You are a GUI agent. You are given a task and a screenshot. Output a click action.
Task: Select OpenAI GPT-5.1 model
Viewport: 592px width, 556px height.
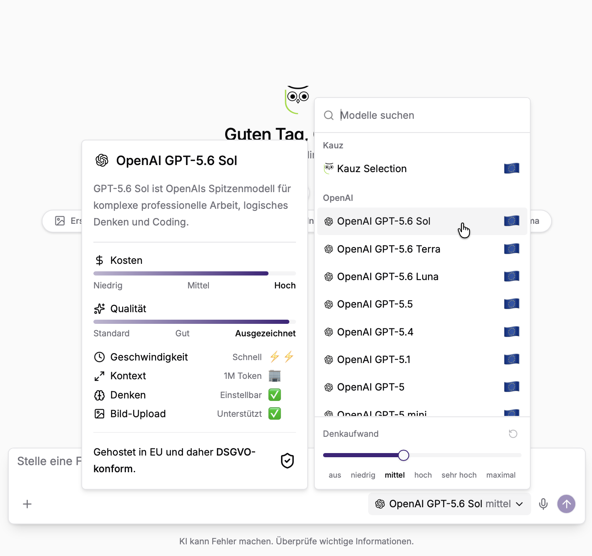pyautogui.click(x=422, y=359)
